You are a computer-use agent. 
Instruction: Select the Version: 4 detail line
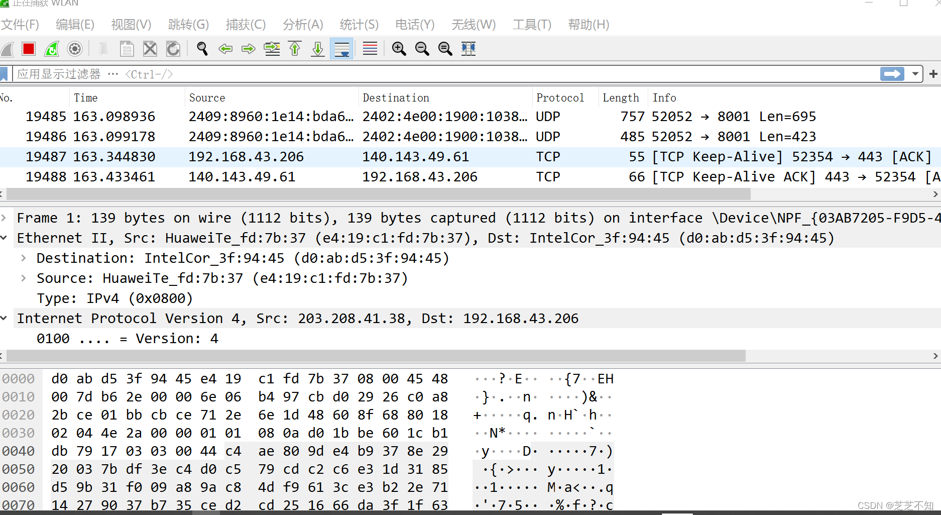click(x=128, y=338)
